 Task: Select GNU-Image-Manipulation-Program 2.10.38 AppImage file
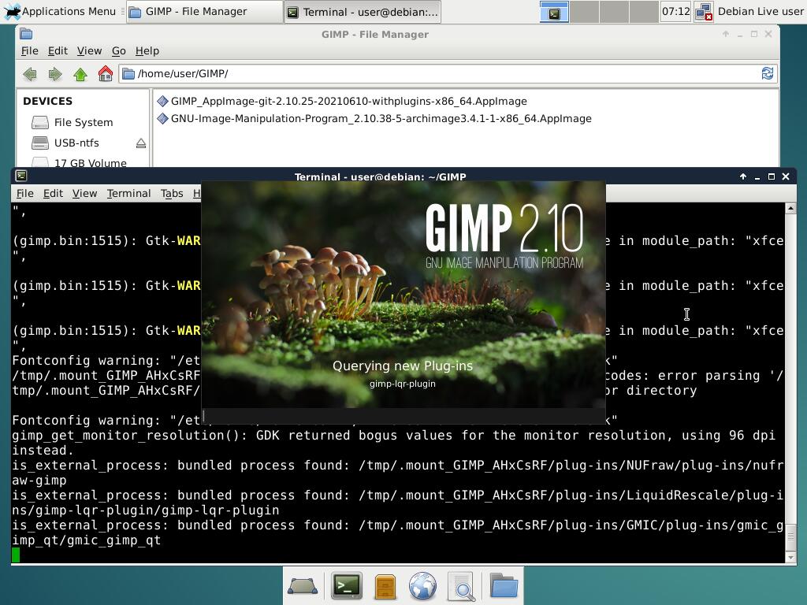[374, 119]
